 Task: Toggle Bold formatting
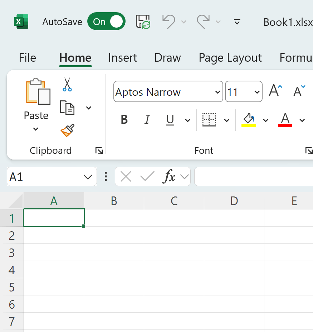tap(124, 120)
